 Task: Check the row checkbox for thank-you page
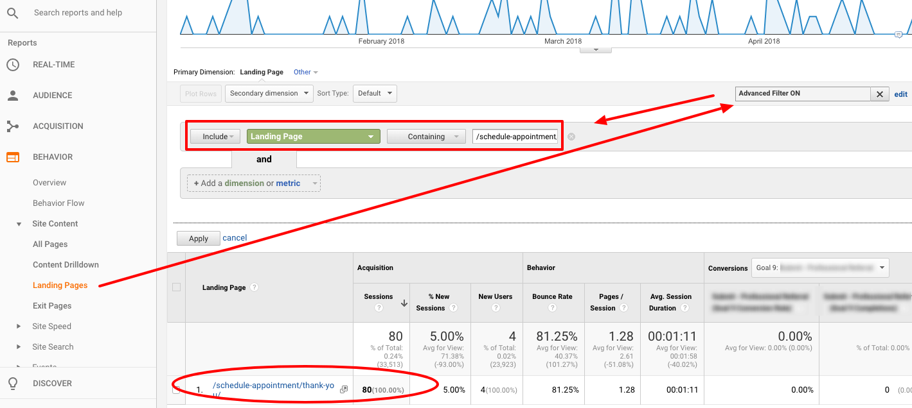click(176, 389)
